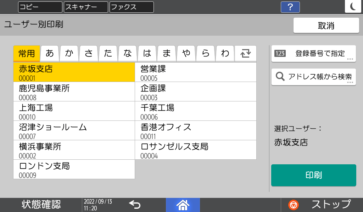Open the help screen via the question mark icon
The height and width of the screenshot is (212, 363).
tap(290, 7)
